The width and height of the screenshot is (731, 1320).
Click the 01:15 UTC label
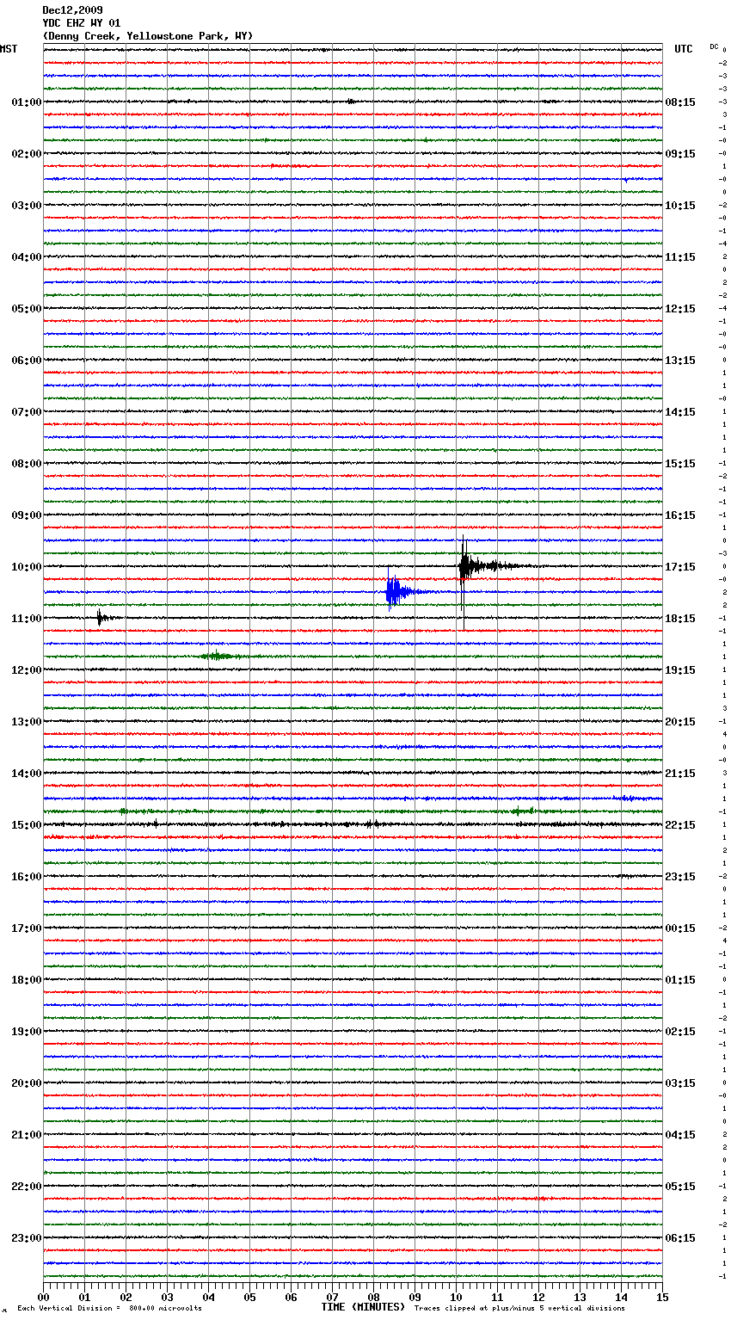pyautogui.click(x=680, y=980)
